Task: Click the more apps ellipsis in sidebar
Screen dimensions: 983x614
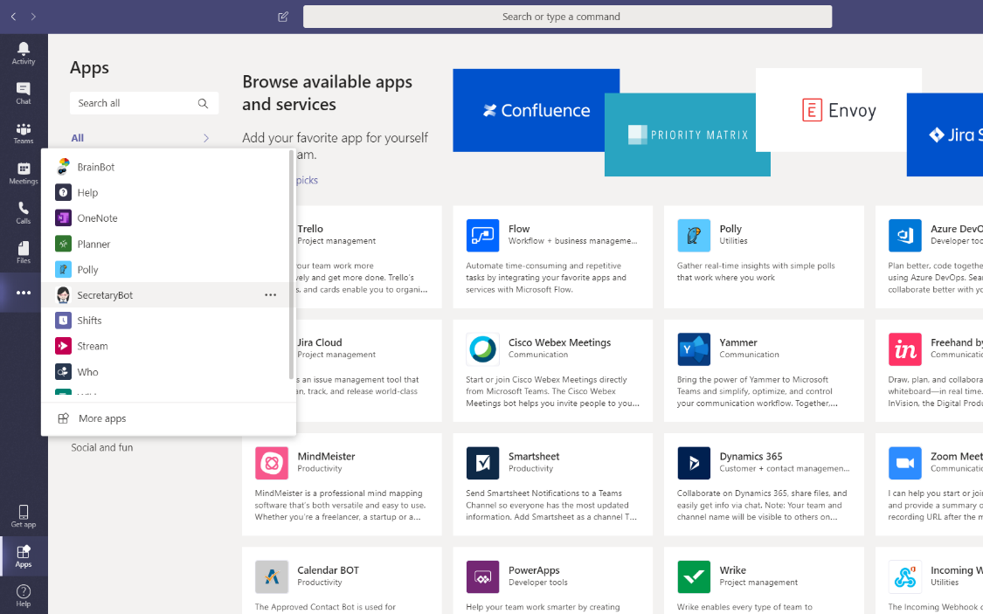Action: pos(24,293)
